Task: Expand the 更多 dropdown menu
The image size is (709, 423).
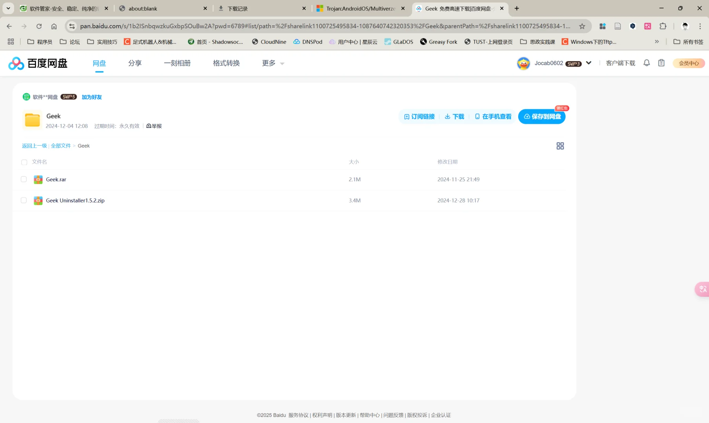Action: pos(272,63)
